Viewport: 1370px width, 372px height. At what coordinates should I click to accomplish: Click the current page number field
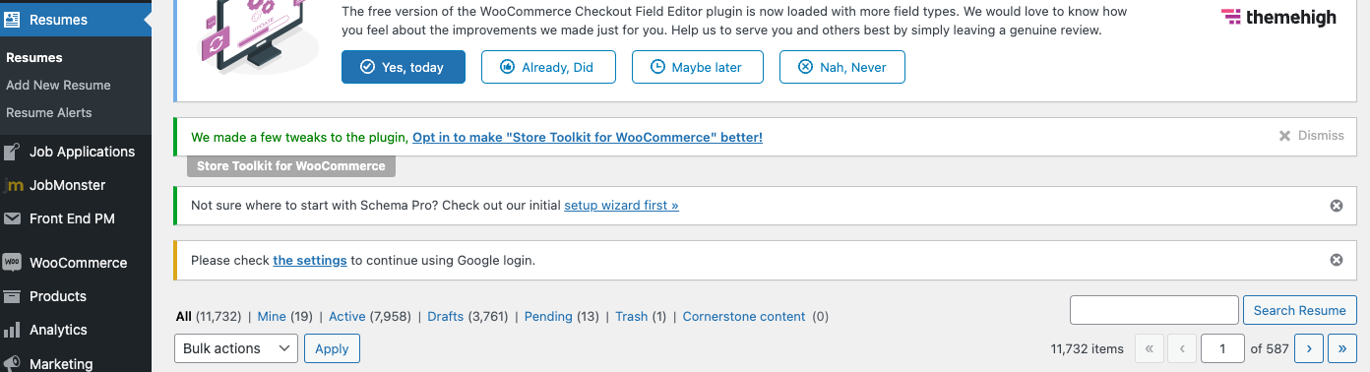[x=1224, y=348]
